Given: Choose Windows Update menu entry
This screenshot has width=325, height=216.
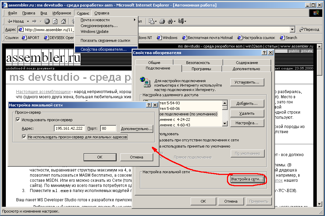Looking at the screenshot, I should [106, 31].
